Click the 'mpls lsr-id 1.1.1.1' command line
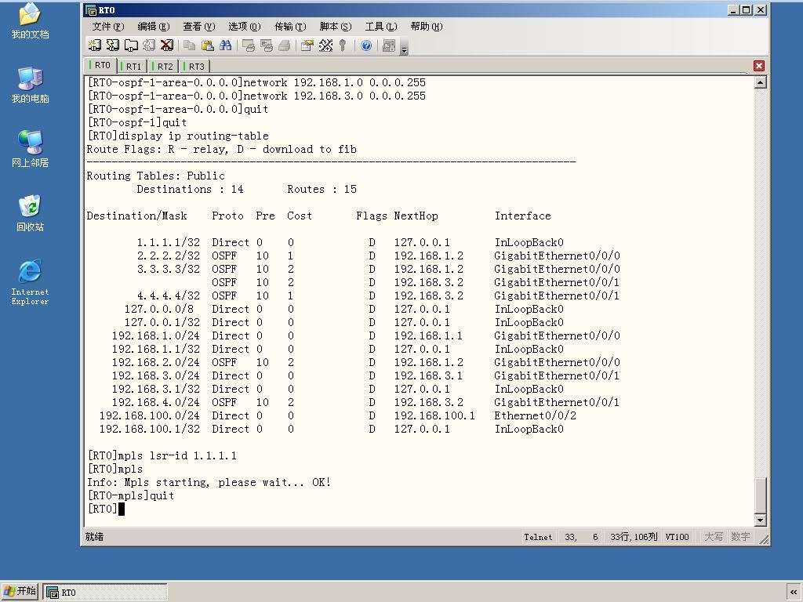Image resolution: width=803 pixels, height=602 pixels. click(x=162, y=455)
